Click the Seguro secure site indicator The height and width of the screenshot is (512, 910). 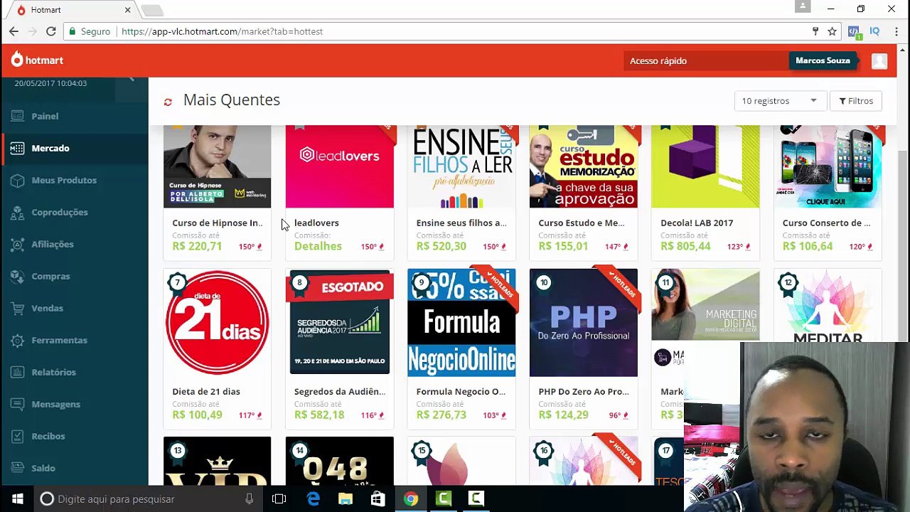coord(90,31)
